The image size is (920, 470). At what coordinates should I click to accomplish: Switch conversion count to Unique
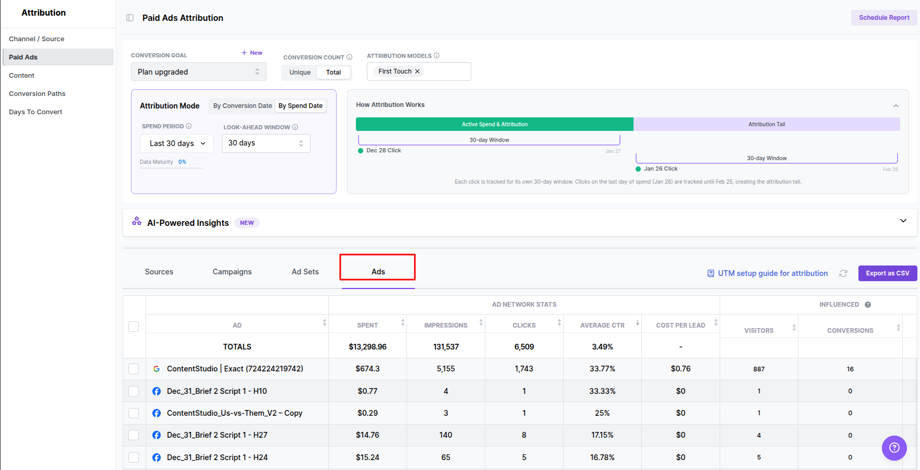(x=300, y=73)
